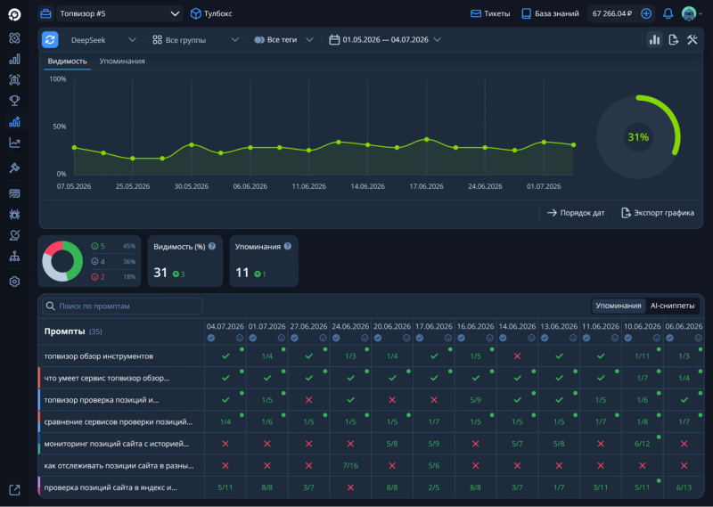This screenshot has height=507, width=713.
Task: Toggle check mark under 01.07.2026 column
Action: click(x=253, y=338)
